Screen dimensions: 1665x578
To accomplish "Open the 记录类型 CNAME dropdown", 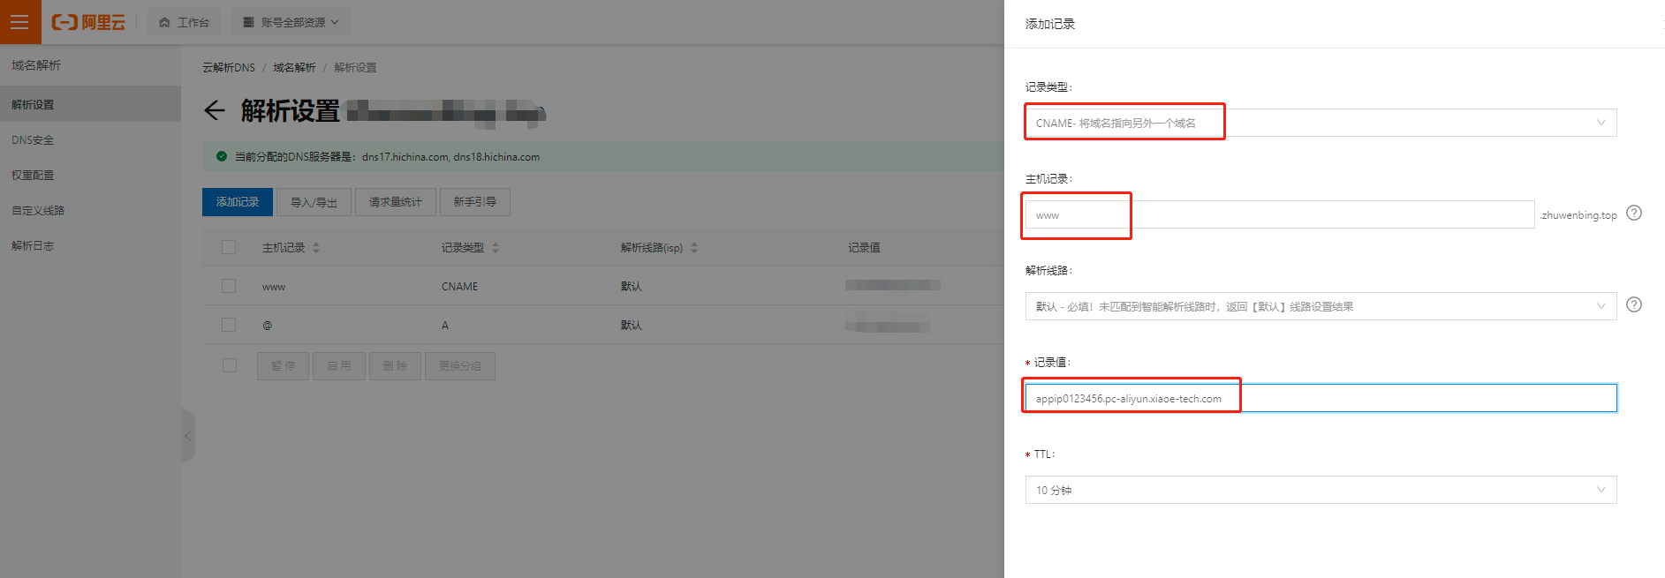I will 1321,123.
